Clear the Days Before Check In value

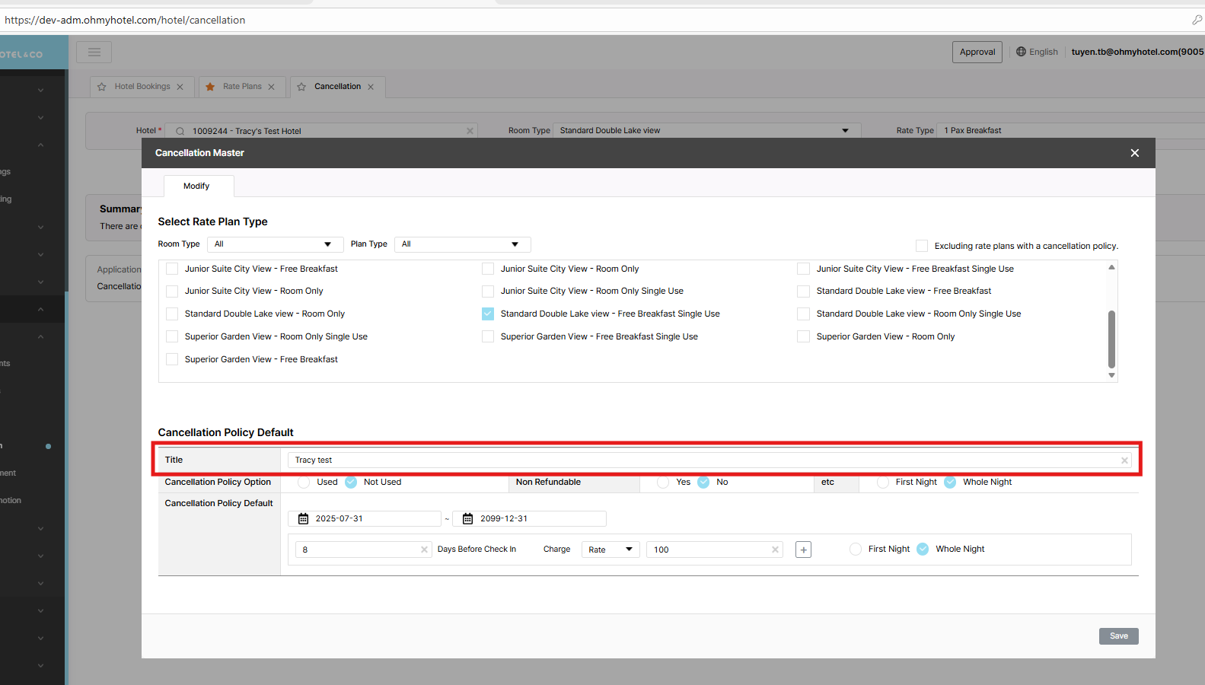coord(425,550)
